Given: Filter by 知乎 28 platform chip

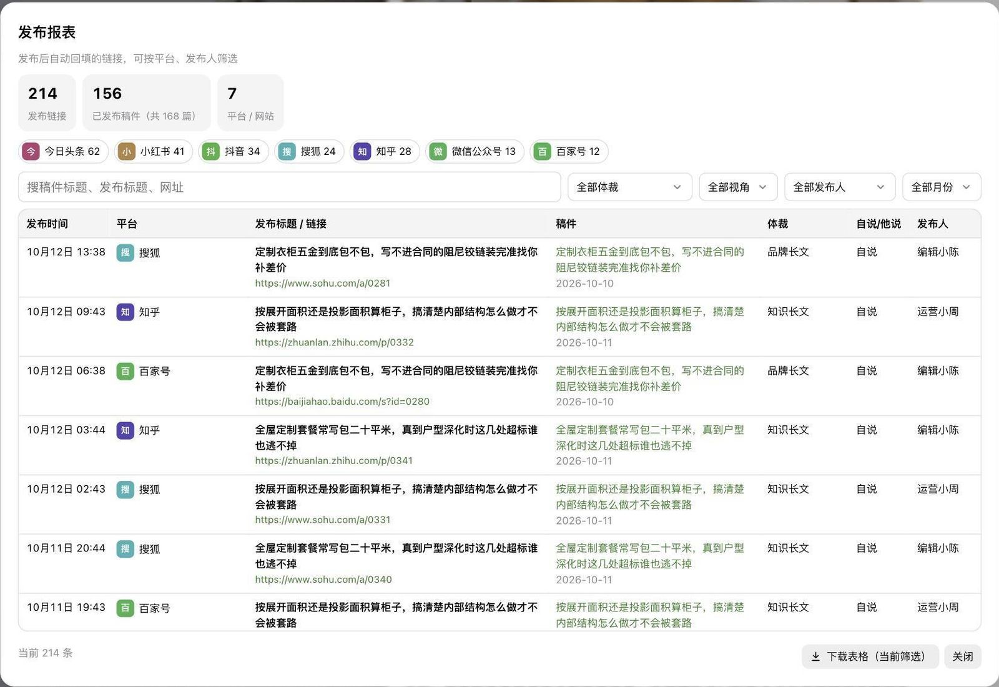Looking at the screenshot, I should pyautogui.click(x=385, y=151).
